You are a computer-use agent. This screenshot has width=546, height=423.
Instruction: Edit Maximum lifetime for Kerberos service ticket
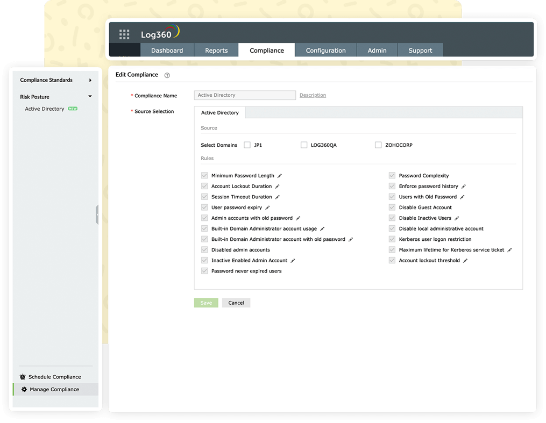(x=509, y=250)
